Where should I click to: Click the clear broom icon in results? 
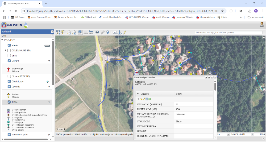[141, 99]
